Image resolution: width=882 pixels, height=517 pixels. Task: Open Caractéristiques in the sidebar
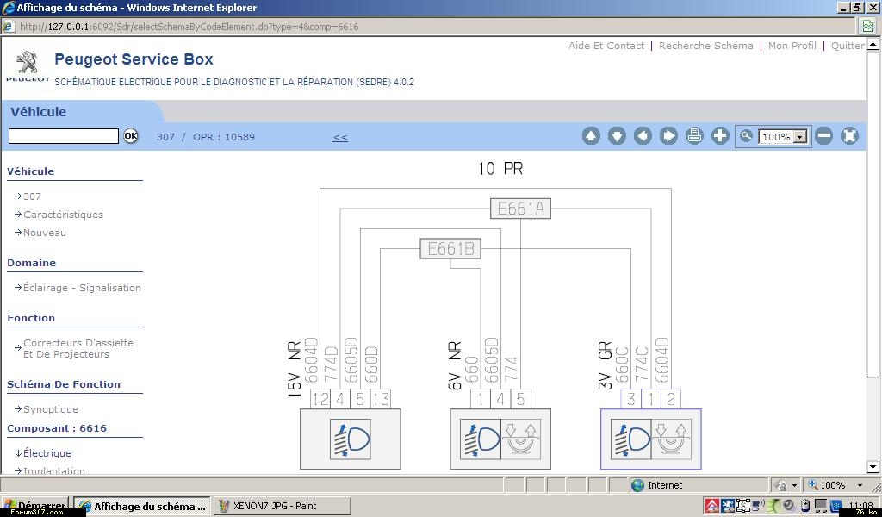(63, 215)
